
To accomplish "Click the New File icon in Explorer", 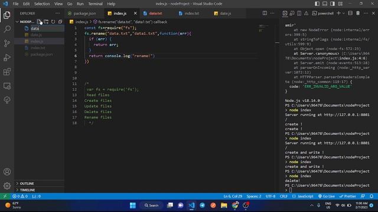I will tap(39, 22).
